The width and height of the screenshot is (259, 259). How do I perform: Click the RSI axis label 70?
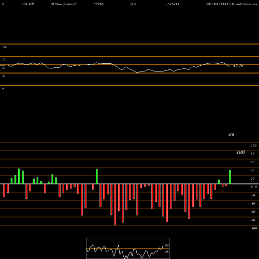point(4,60)
